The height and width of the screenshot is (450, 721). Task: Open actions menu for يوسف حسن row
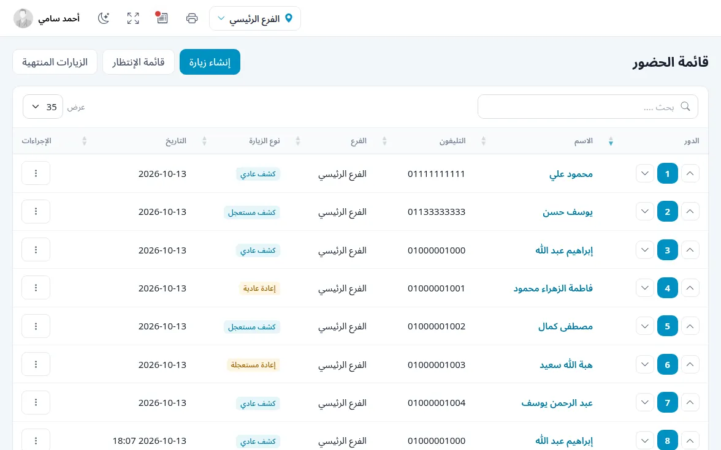pos(36,211)
